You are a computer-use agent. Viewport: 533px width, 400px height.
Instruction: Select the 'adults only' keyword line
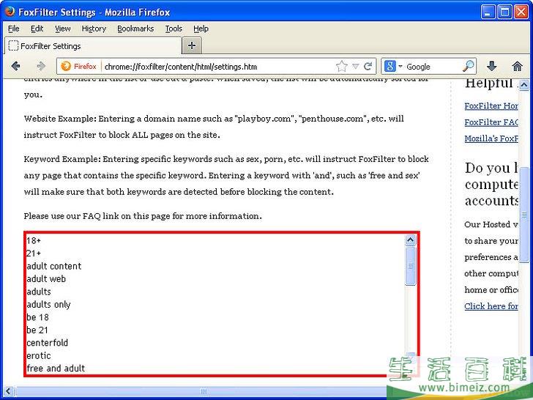pyautogui.click(x=48, y=305)
